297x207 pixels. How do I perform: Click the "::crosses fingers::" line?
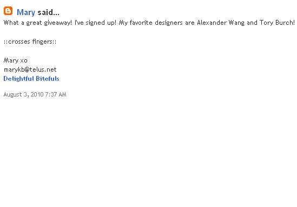click(30, 42)
